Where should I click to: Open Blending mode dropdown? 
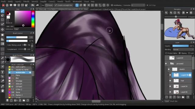pos(183,49)
